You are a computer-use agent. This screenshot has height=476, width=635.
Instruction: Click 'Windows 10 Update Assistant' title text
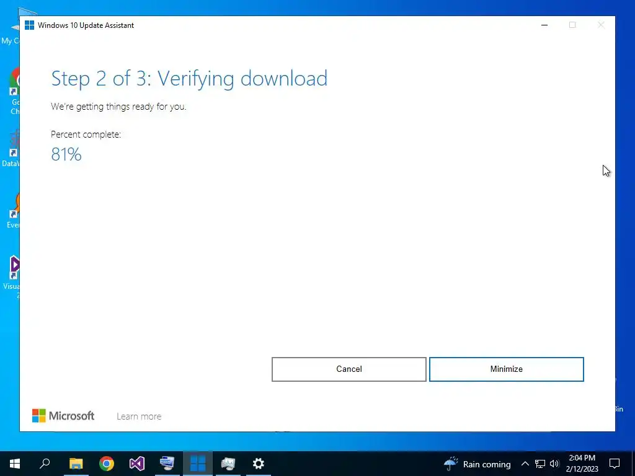[86, 25]
